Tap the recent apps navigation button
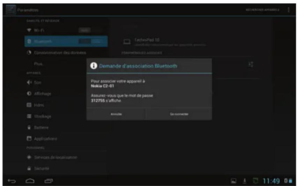Screen dimensions: 297x186 (49, 181)
